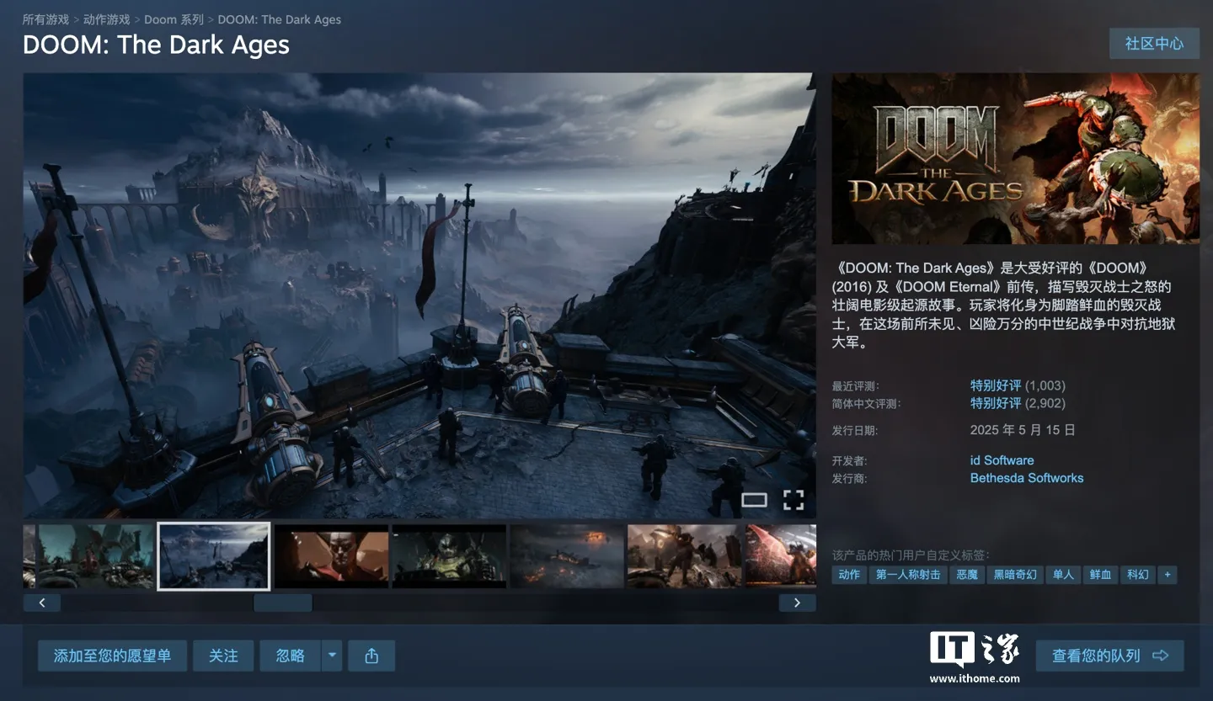Viewport: 1213px width, 701px height.
Task: Open the 社区中心 community hub
Action: (1154, 44)
